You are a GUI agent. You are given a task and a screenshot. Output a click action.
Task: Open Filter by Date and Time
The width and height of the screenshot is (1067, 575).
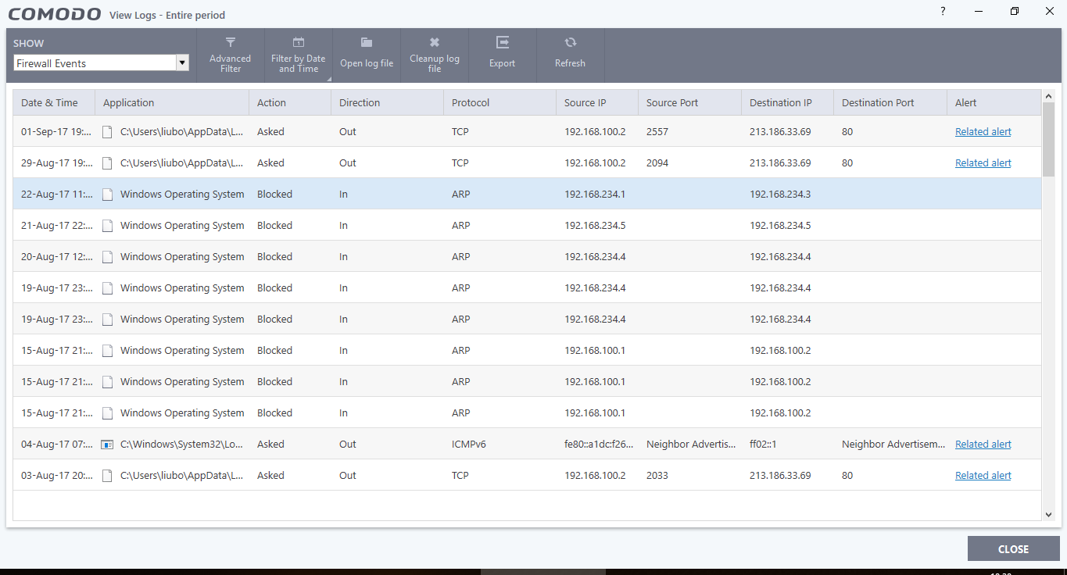[x=299, y=55]
